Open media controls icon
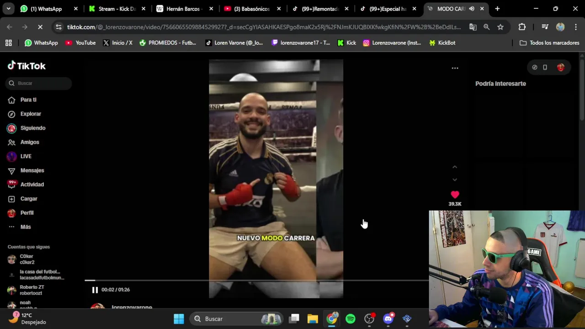The width and height of the screenshot is (585, 329). click(x=545, y=27)
